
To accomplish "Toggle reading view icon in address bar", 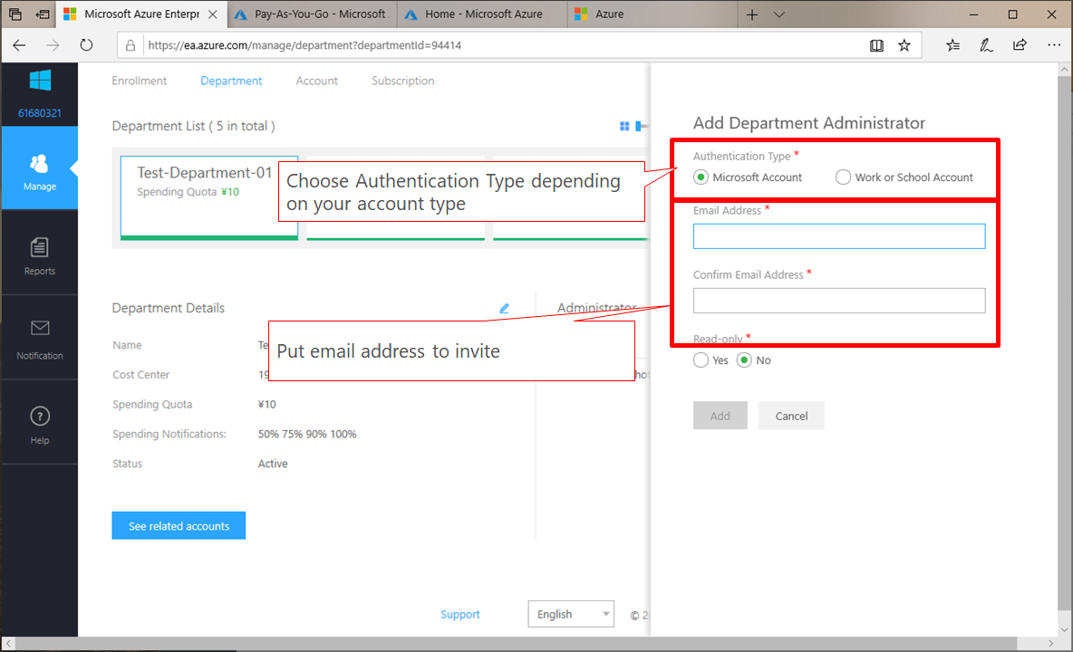I will tap(876, 45).
